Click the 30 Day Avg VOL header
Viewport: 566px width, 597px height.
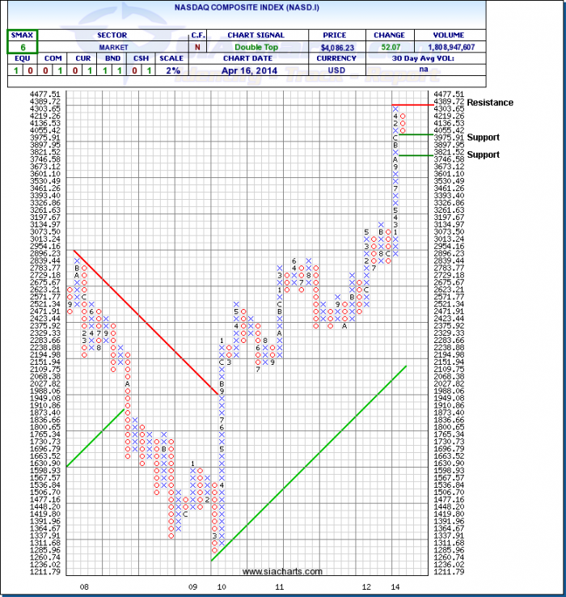pos(446,59)
